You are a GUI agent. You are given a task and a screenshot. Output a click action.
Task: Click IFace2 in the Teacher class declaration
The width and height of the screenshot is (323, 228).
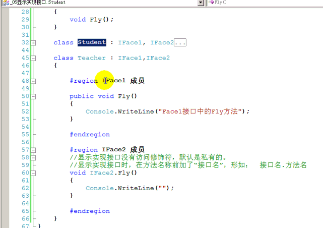[x=158, y=58]
